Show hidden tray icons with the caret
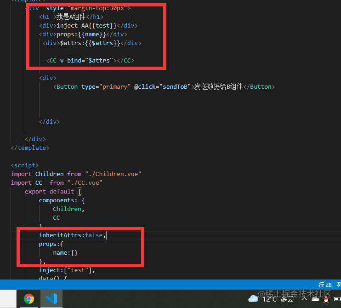341x308 pixels. click(304, 299)
